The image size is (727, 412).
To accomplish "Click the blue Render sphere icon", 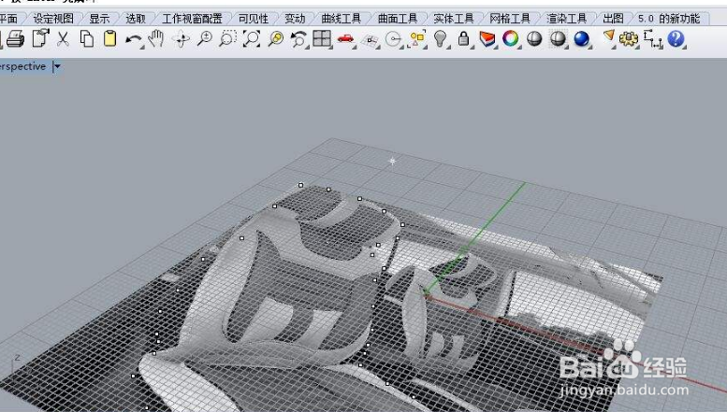I will pos(581,39).
